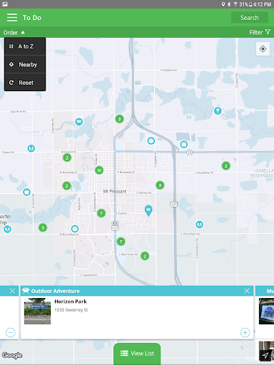
Task: Close the Outdoor Adventure card
Action: click(247, 291)
